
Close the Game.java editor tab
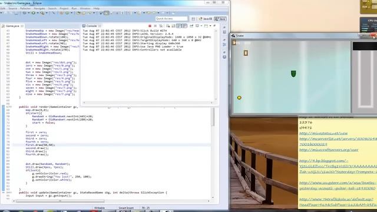pos(22,26)
